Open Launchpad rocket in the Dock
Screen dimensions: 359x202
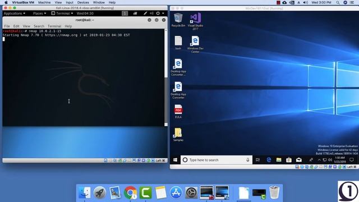(x=100, y=192)
